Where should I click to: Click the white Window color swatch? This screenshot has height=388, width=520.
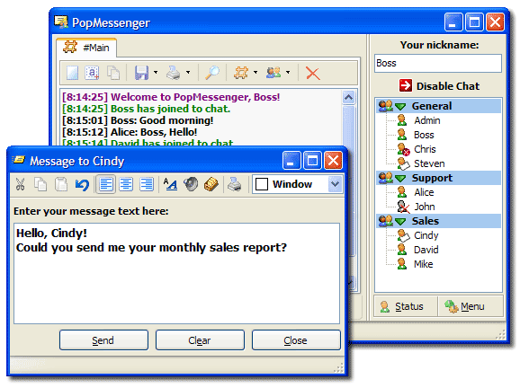point(262,184)
